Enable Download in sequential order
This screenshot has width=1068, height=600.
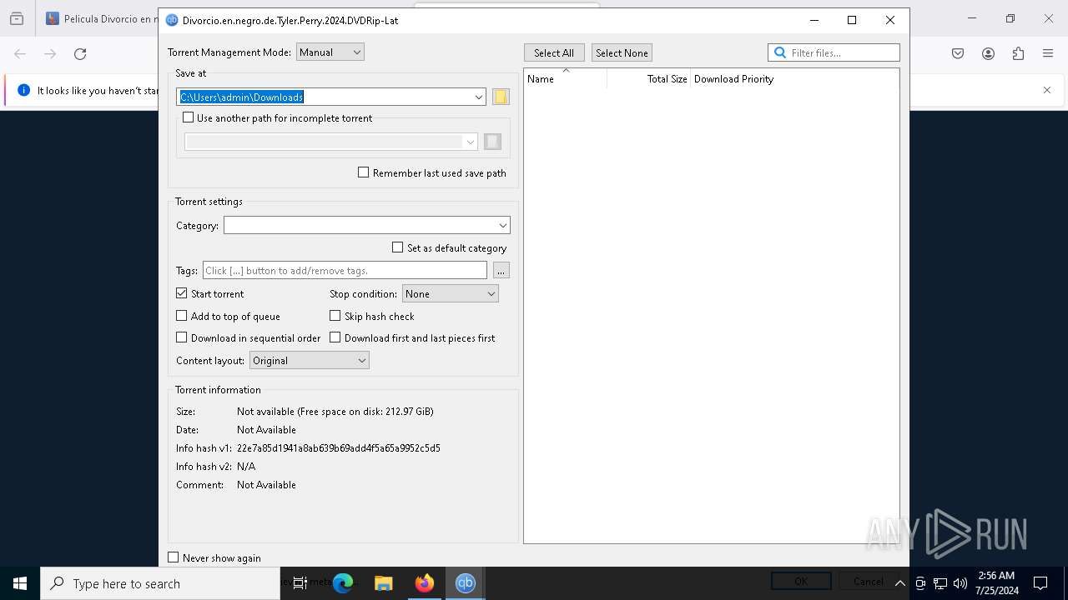pyautogui.click(x=181, y=337)
